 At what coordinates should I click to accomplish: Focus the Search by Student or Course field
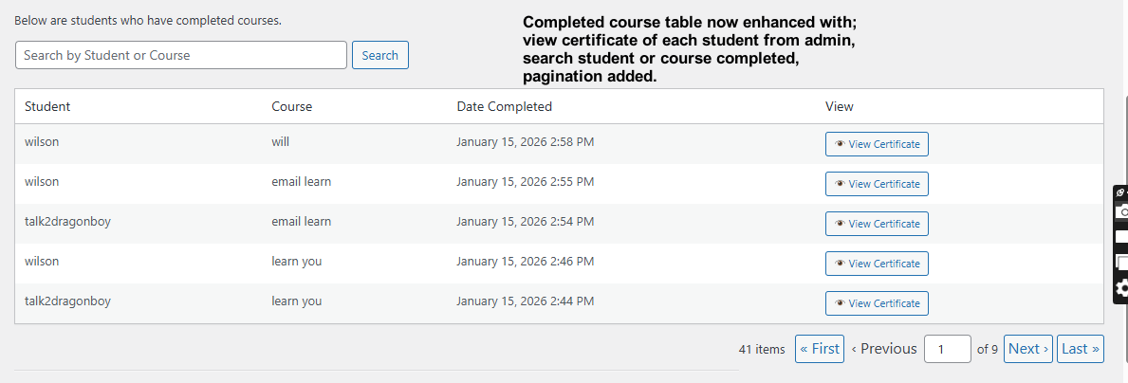tap(181, 55)
